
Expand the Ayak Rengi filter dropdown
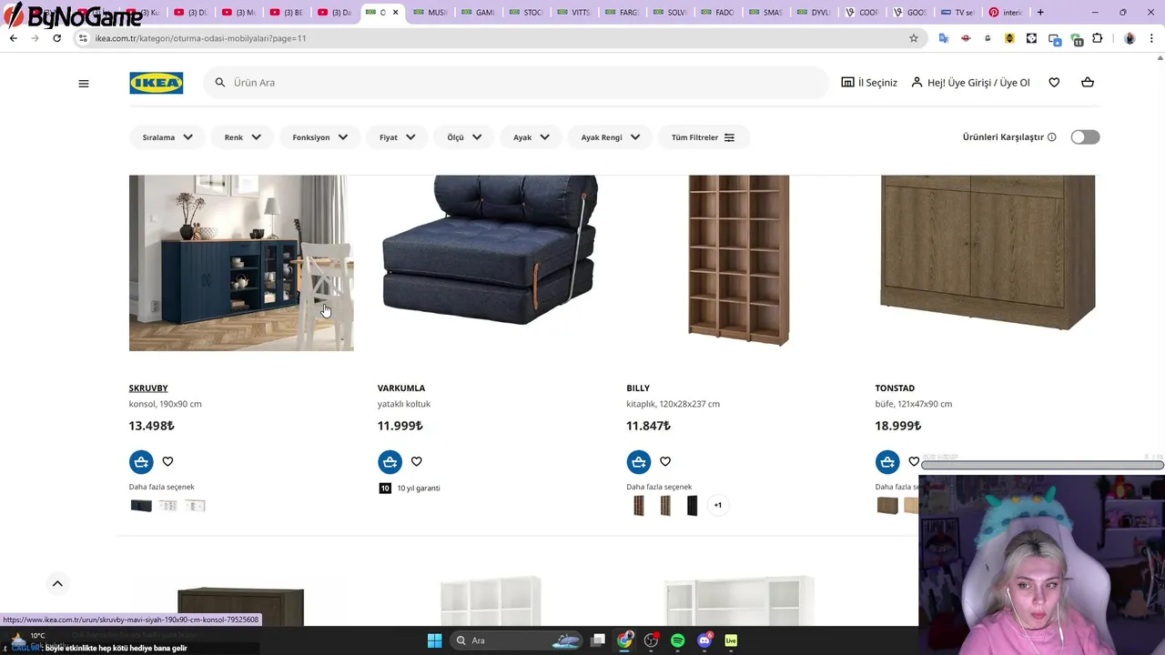coord(610,137)
